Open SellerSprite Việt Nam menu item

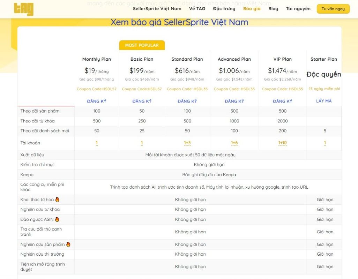click(x=157, y=9)
